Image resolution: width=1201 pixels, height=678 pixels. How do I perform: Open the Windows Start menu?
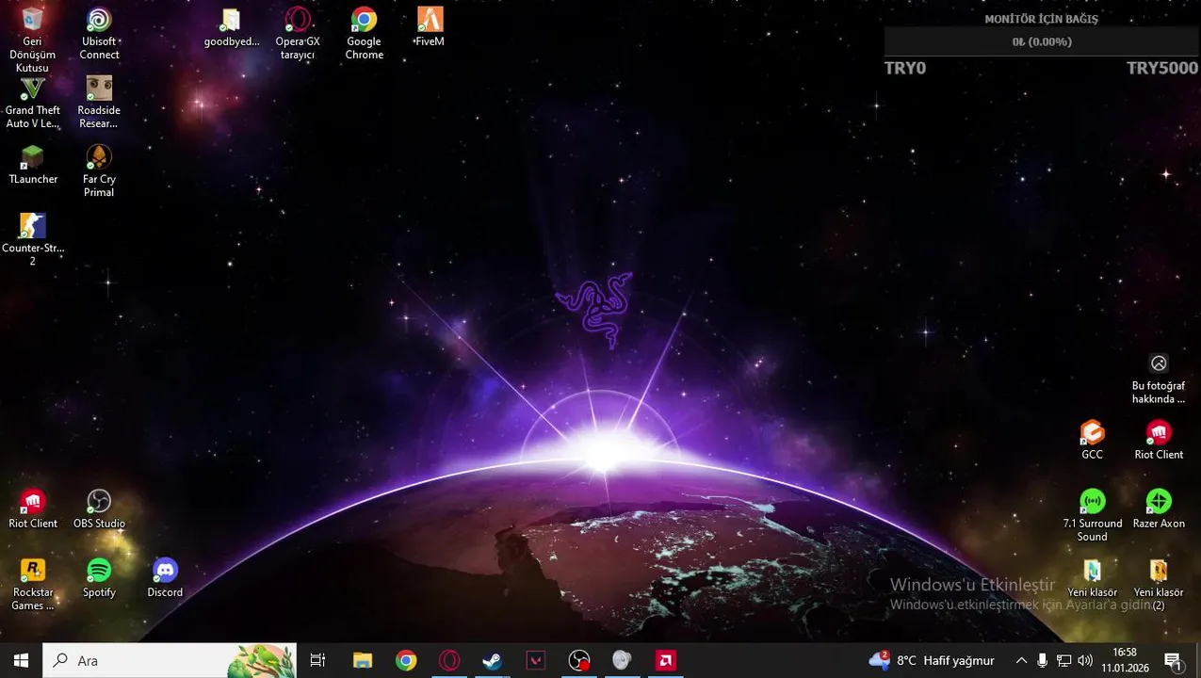pos(21,660)
